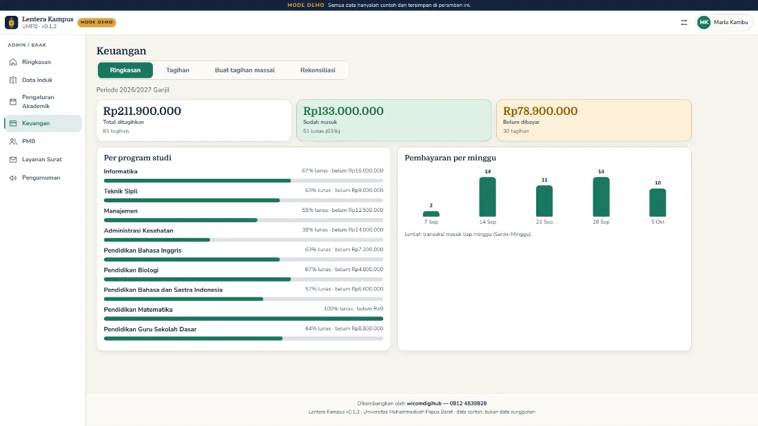Click the Pendidikan Bahasa Inggris label
The image size is (758, 426).
coord(143,251)
